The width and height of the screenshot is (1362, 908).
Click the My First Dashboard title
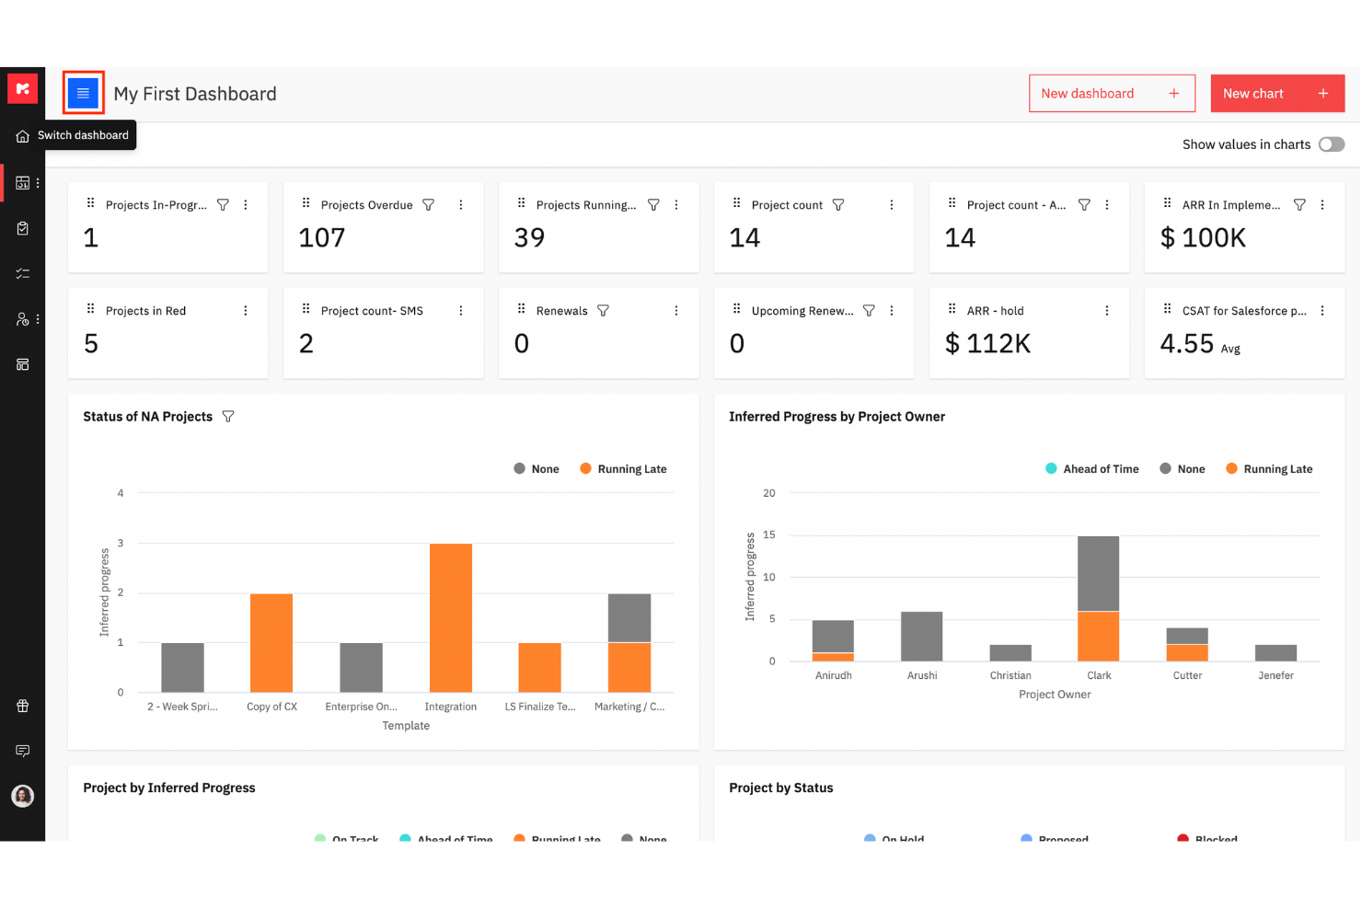point(195,94)
